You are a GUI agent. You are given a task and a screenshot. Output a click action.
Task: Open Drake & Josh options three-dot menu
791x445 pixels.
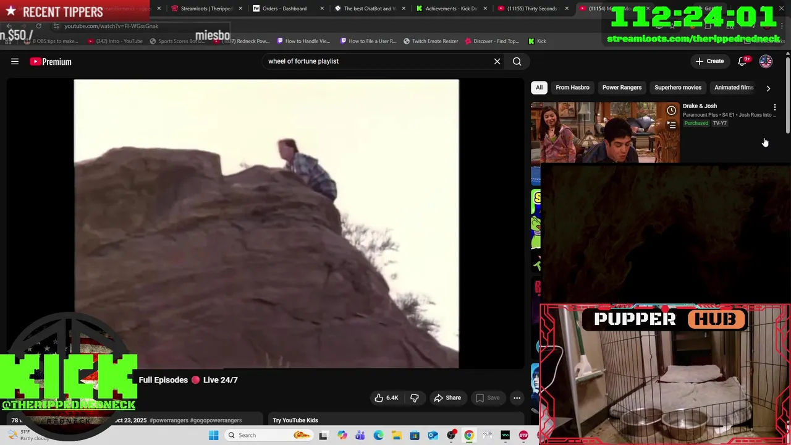click(774, 107)
